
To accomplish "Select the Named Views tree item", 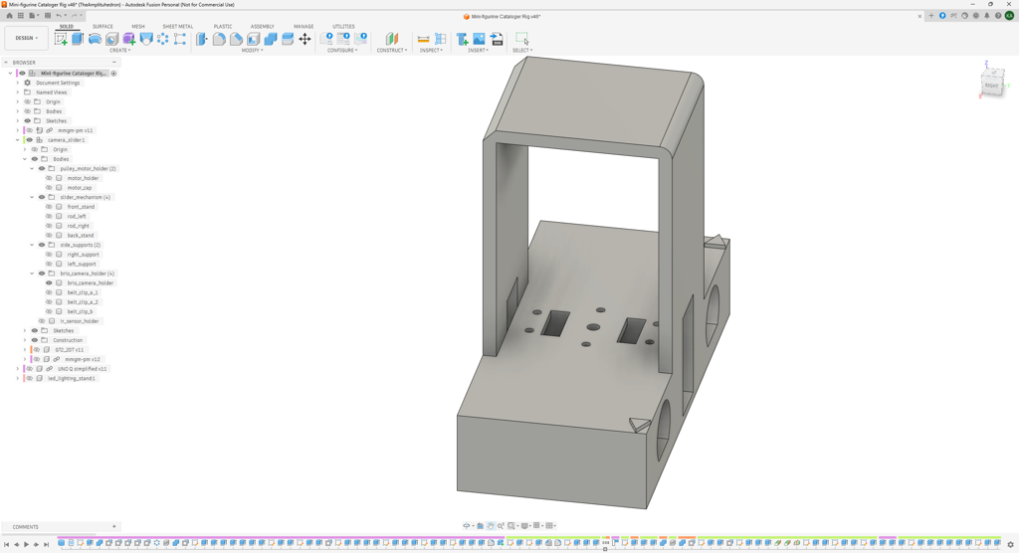I will point(52,92).
